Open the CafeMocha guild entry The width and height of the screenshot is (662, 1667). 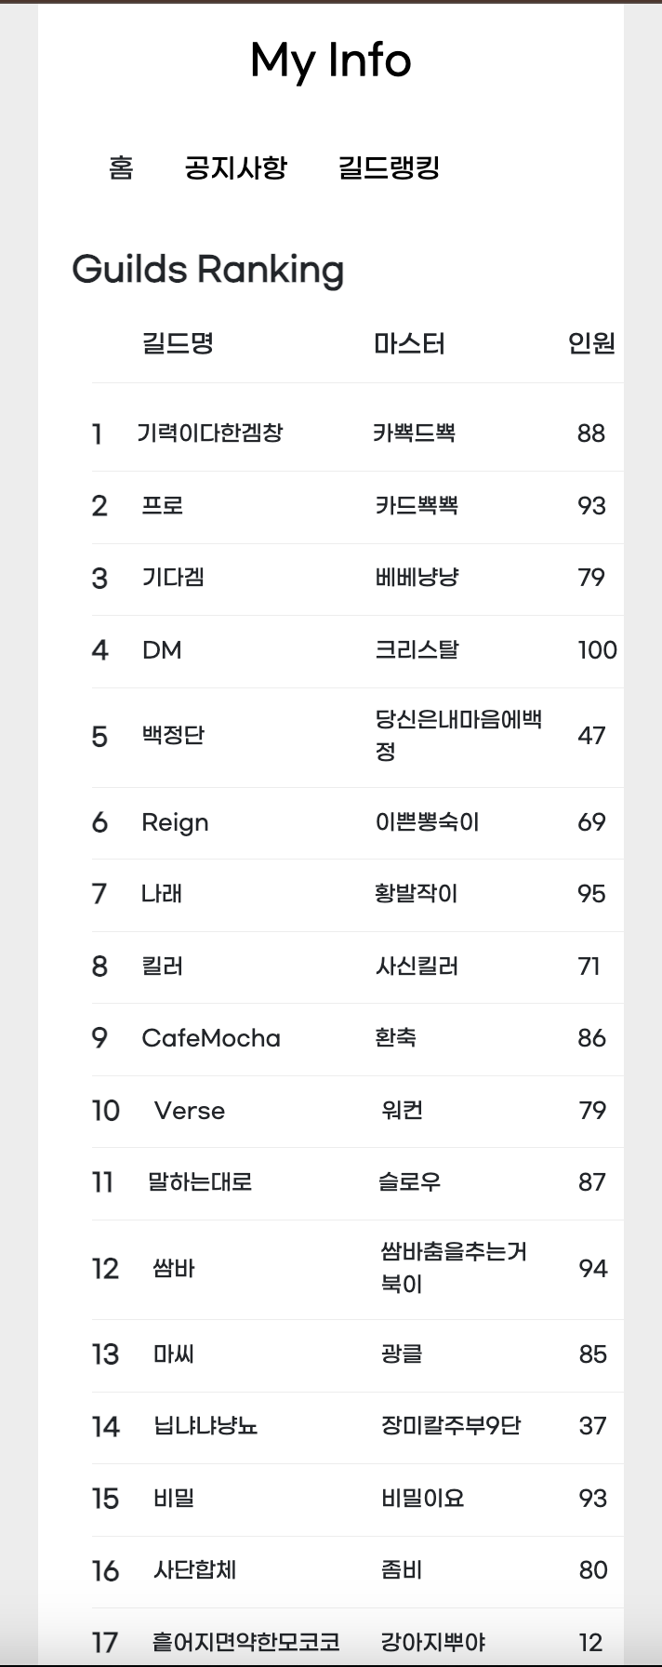pyautogui.click(x=211, y=1038)
